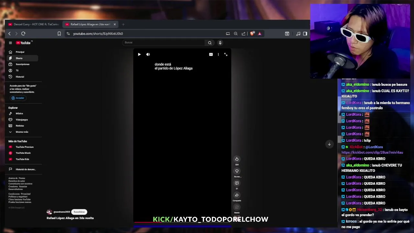Open Suscripciones in the sidebar

pyautogui.click(x=22, y=64)
